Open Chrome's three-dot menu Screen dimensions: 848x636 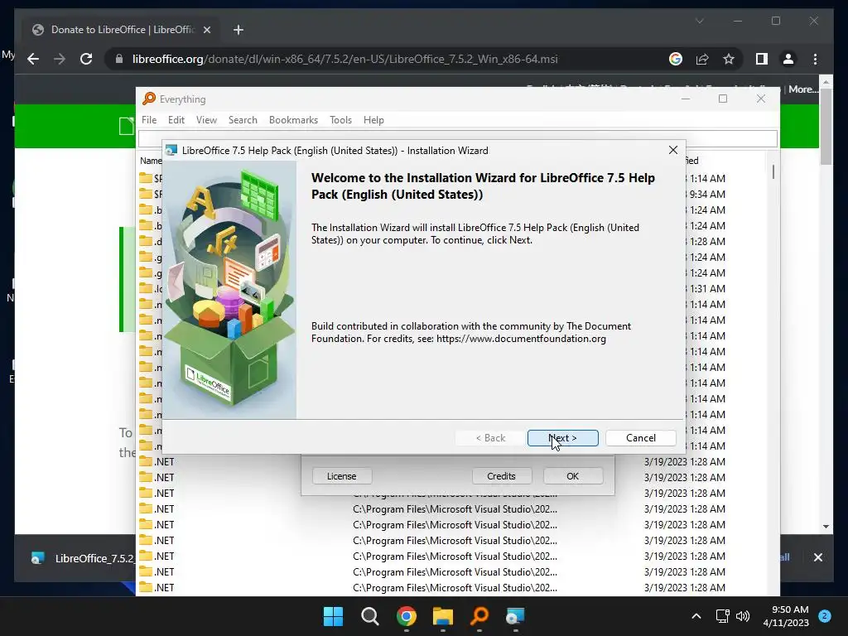[x=815, y=59]
